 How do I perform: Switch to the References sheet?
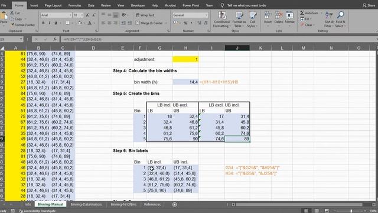tap(152, 205)
